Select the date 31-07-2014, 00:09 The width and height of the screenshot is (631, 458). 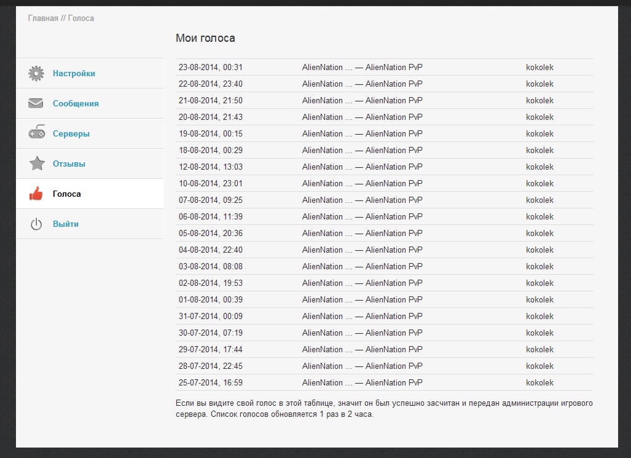pos(211,316)
